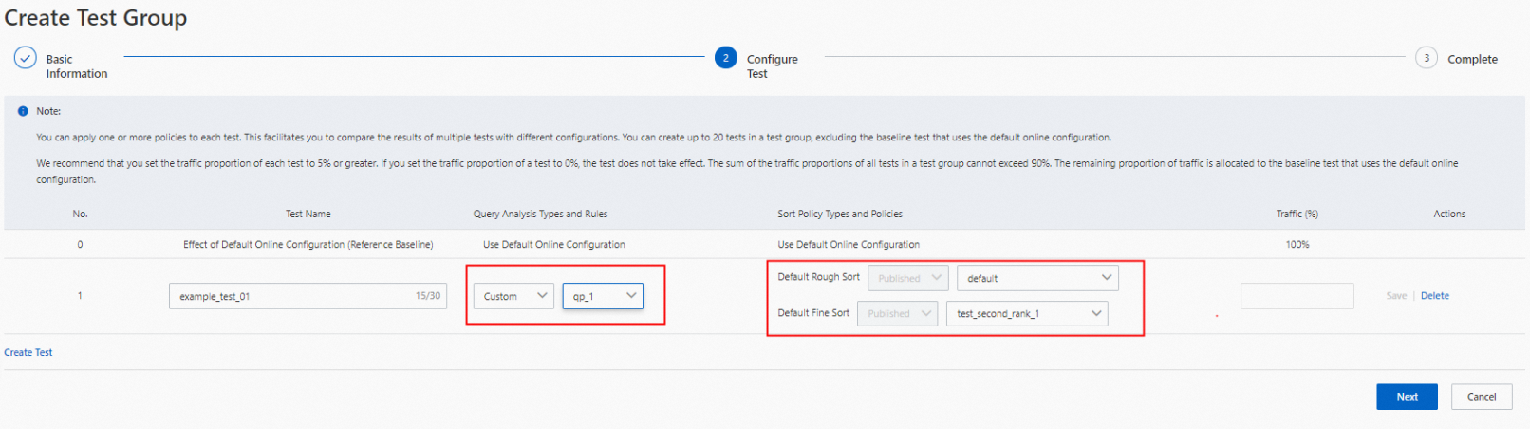The image size is (1530, 429).
Task: Click the 'No.' column header
Action: pos(80,214)
